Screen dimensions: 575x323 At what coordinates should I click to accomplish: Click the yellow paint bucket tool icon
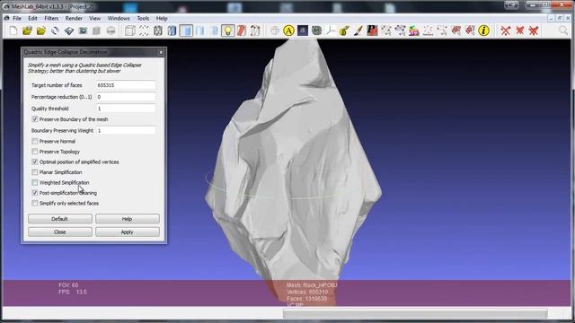point(344,31)
